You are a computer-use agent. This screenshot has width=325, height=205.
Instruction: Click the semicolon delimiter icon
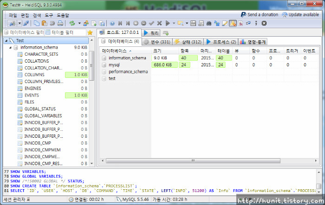click(x=256, y=23)
